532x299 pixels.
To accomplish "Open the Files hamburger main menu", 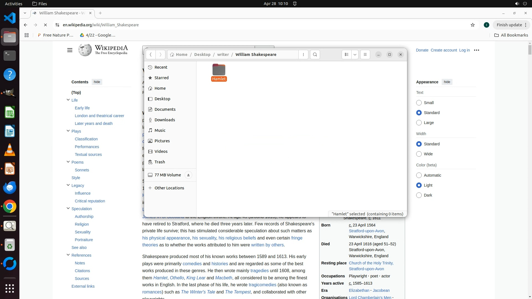I will click(365, 55).
